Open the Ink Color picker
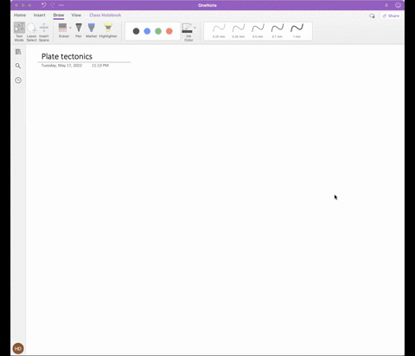The image size is (415, 356). [x=188, y=32]
